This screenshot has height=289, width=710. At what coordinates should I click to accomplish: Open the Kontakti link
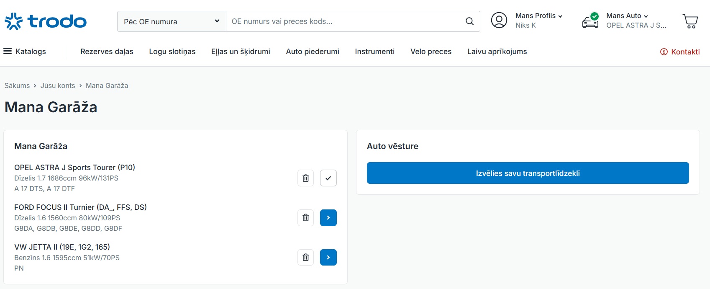click(x=680, y=52)
